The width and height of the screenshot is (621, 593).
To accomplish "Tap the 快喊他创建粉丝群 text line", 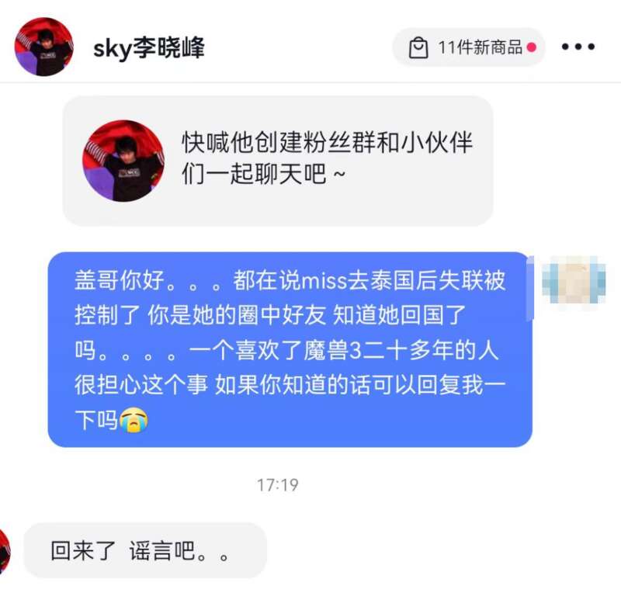I will (327, 142).
